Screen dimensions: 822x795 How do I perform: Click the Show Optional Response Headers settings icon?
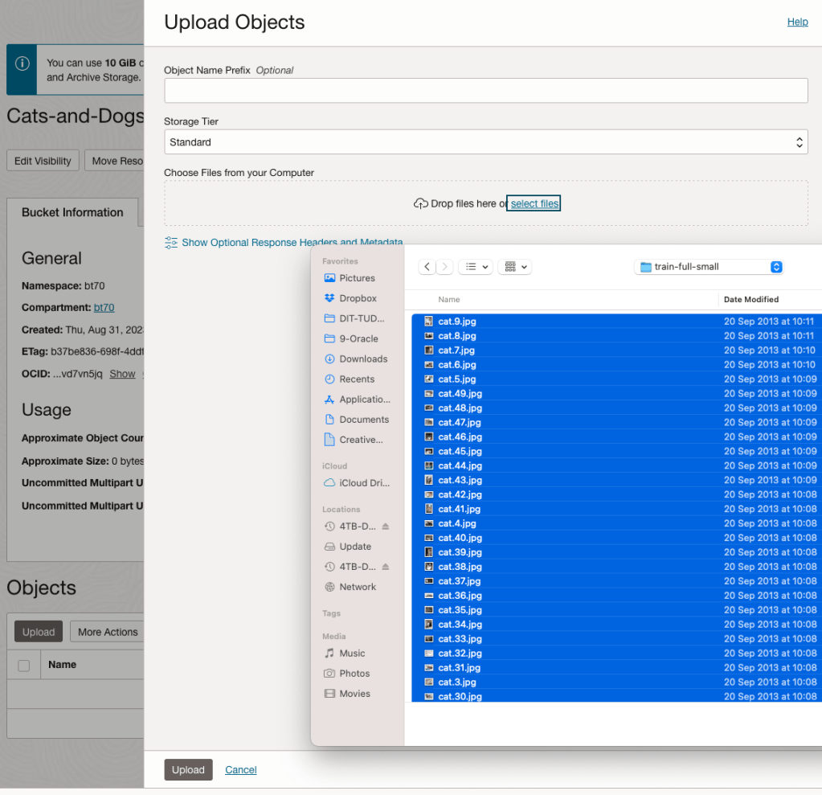coord(171,242)
